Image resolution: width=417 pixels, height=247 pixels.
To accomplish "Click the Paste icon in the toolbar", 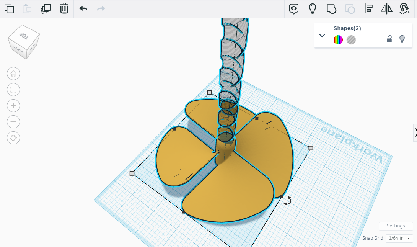I will coord(27,8).
